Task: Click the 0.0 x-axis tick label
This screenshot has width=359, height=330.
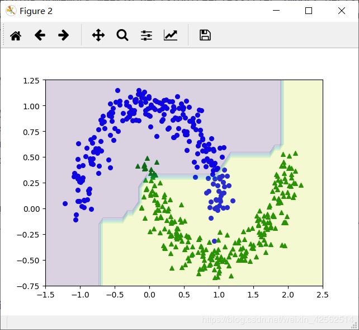Action: click(149, 295)
